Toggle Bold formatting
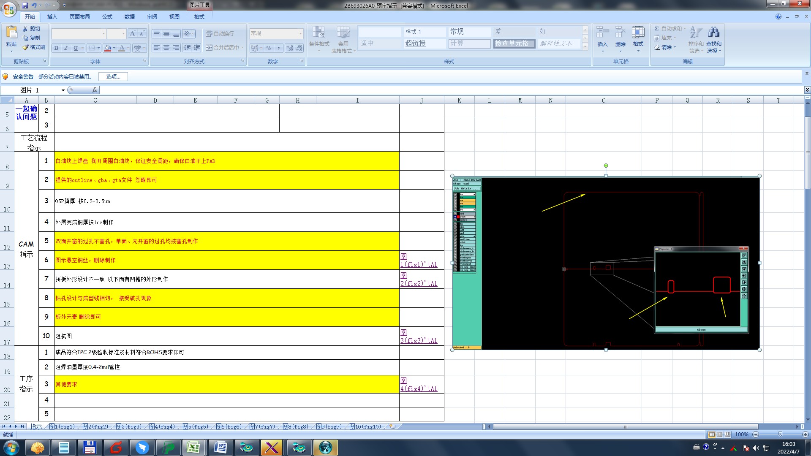The height and width of the screenshot is (456, 811). pyautogui.click(x=56, y=48)
